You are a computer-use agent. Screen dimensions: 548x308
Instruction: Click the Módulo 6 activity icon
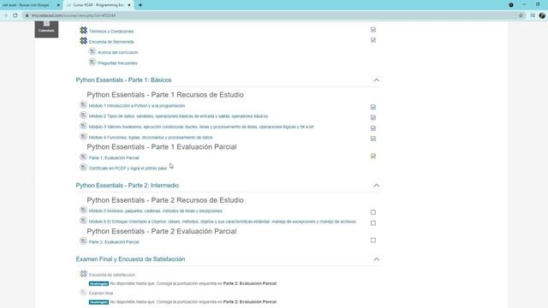pos(83,221)
